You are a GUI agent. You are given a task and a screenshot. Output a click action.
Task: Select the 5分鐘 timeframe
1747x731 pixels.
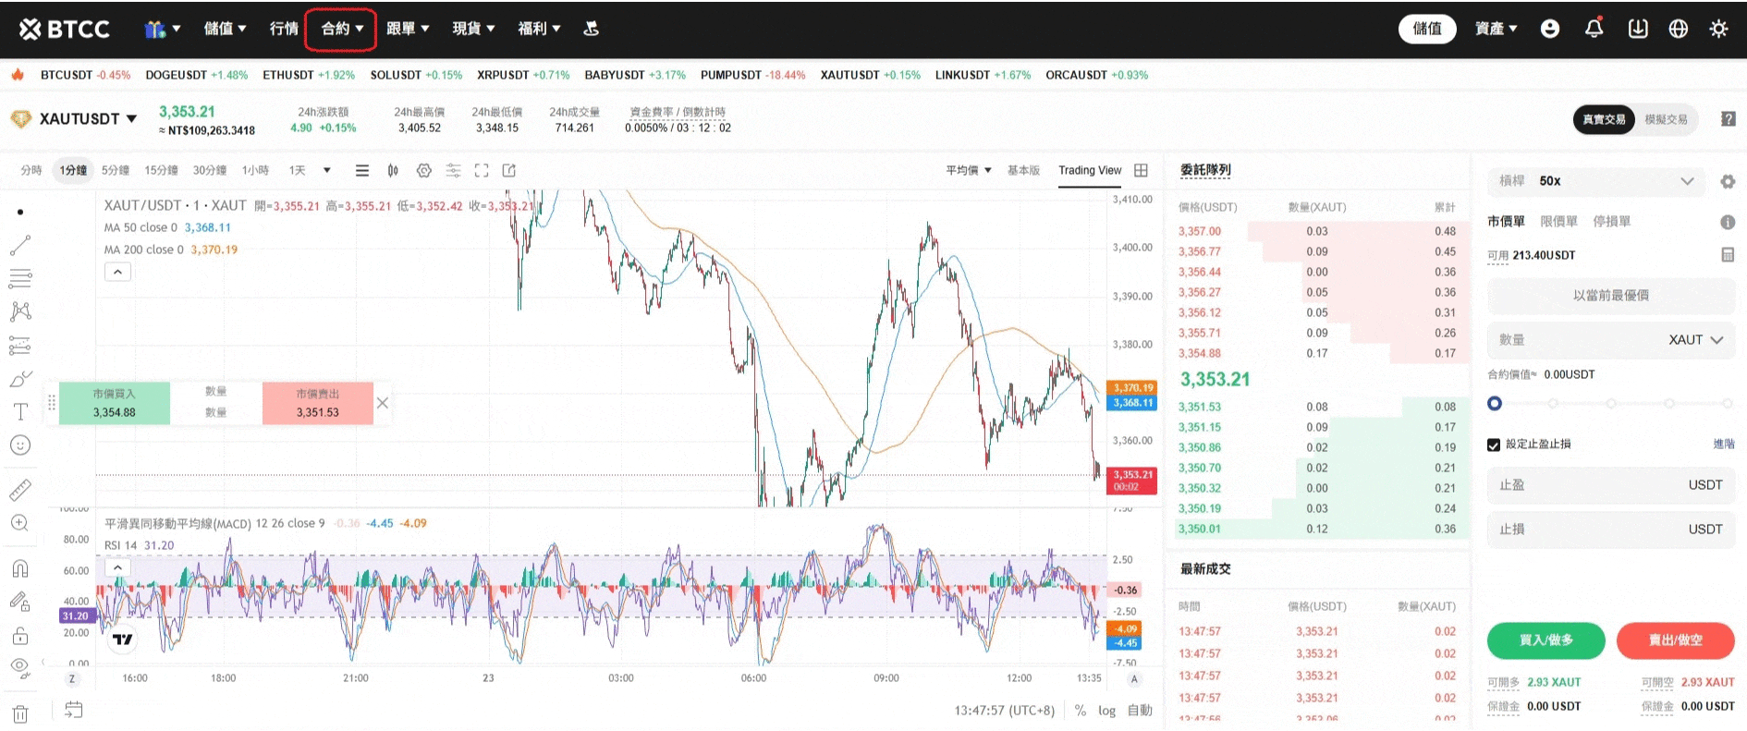115,170
